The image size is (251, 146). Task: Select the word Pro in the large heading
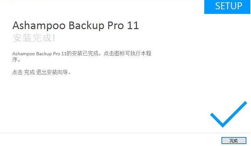point(115,25)
